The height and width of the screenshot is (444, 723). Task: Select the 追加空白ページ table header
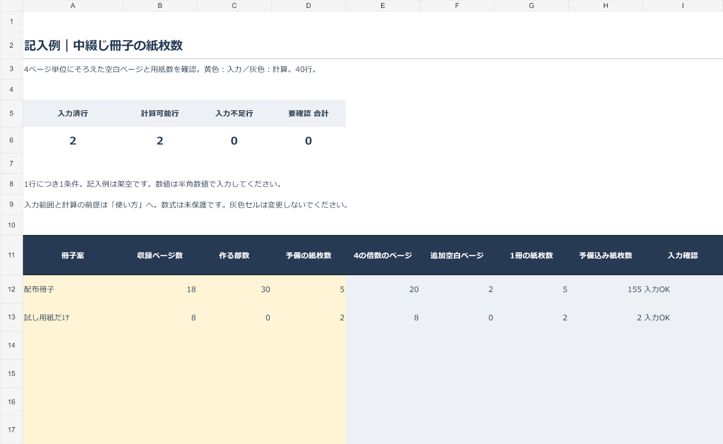[x=457, y=256]
